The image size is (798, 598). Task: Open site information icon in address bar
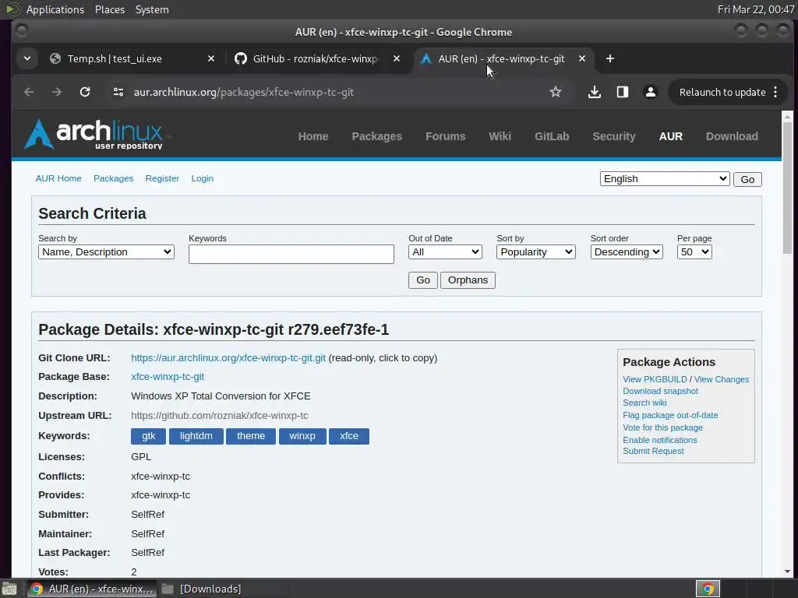point(118,92)
